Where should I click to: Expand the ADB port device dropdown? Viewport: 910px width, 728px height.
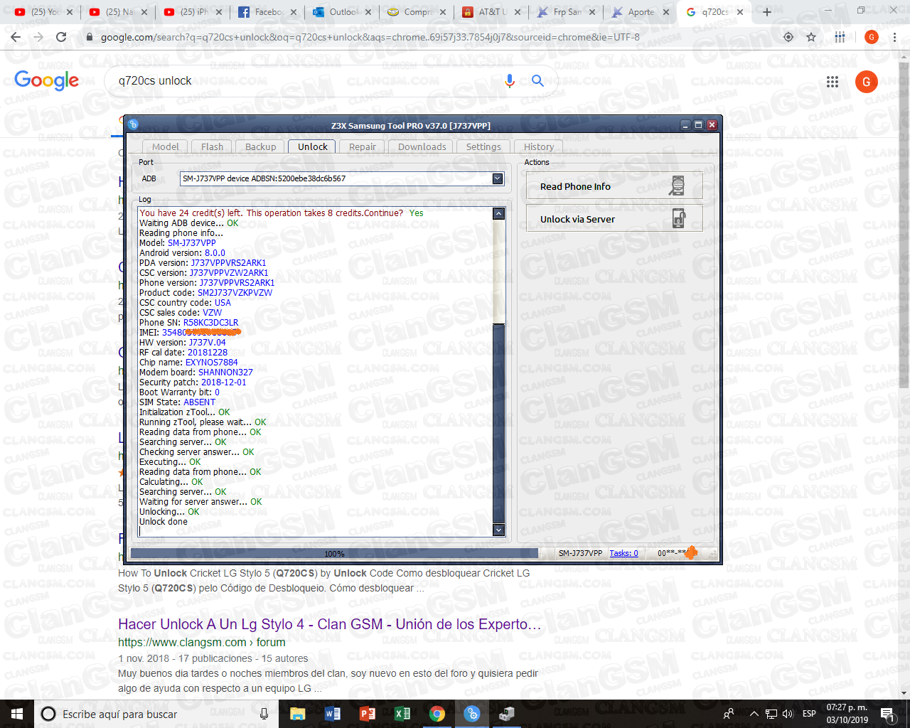pyautogui.click(x=498, y=178)
